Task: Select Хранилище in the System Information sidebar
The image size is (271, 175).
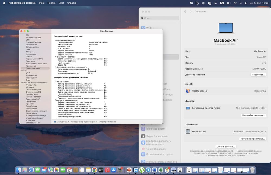Action: [x=31, y=66]
